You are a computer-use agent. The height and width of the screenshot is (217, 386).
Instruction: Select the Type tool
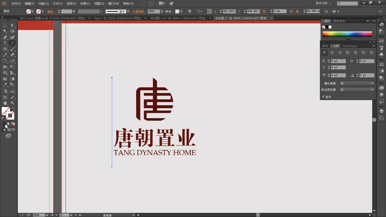(x=5, y=43)
